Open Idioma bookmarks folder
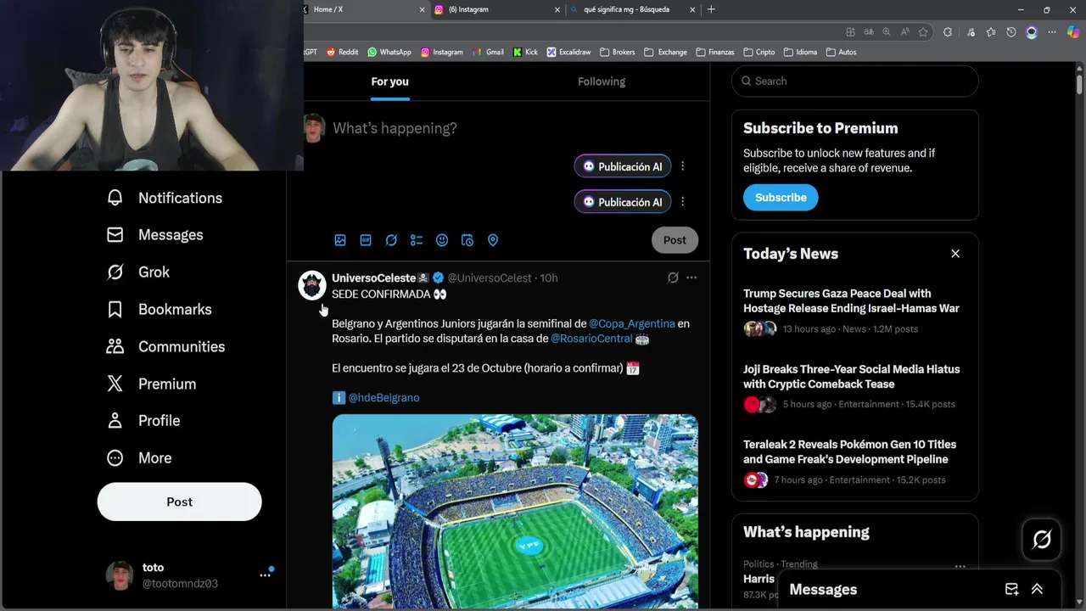This screenshot has width=1086, height=611. 800,52
